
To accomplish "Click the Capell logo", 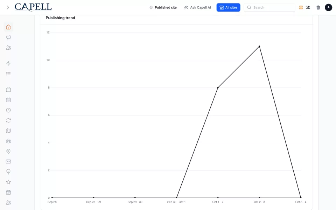I will 33,7.
